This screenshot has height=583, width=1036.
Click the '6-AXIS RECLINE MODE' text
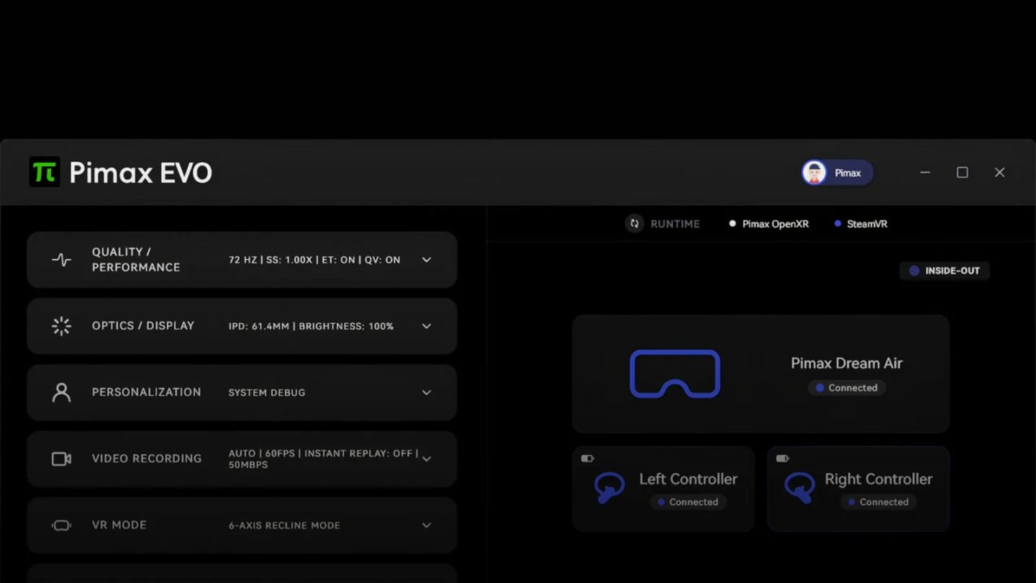[x=284, y=525]
